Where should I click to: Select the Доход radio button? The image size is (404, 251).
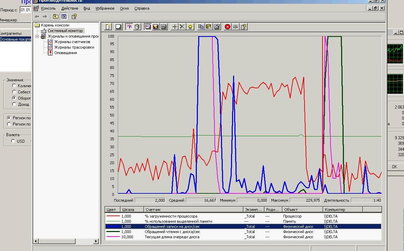tap(14, 104)
